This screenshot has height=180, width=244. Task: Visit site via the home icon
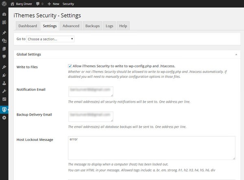12,4
